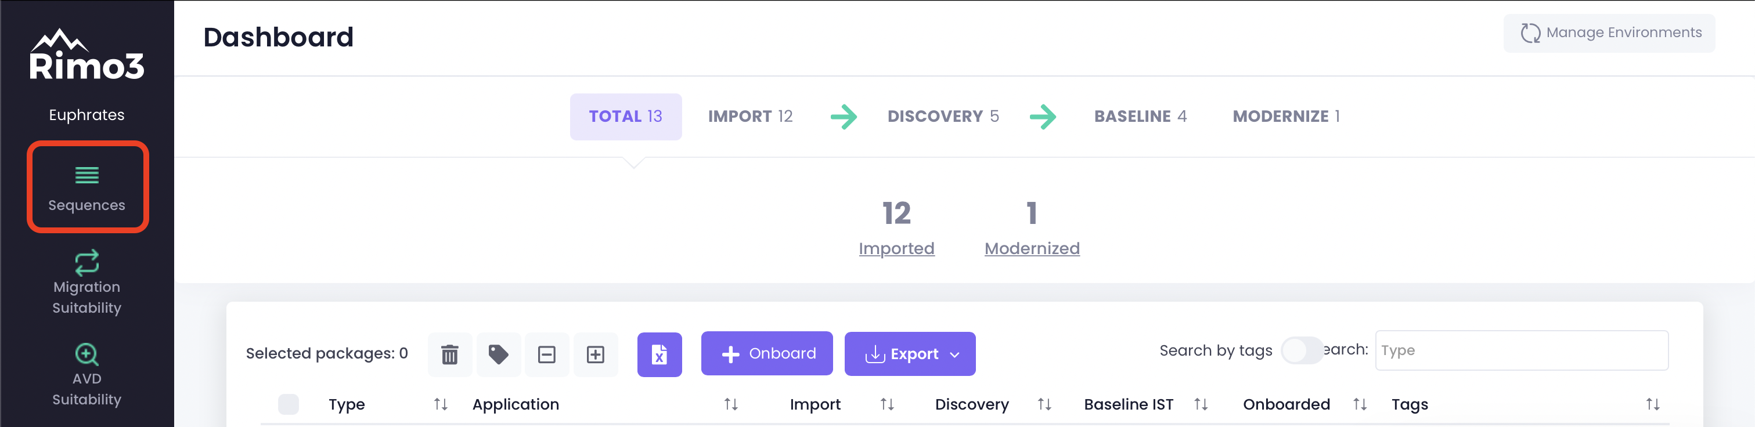Click the Rimo3 logo
This screenshot has width=1755, height=427.
click(x=87, y=56)
